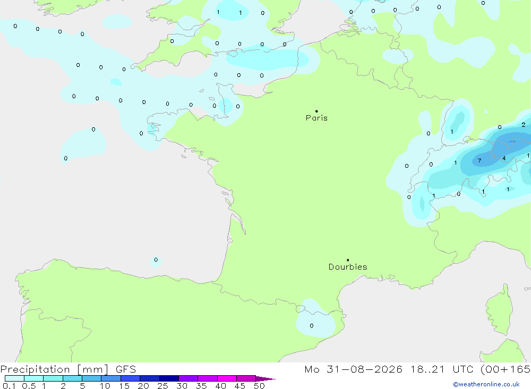Select the 40–45 mm legend swatch
531x389 pixels.
pyautogui.click(x=227, y=378)
